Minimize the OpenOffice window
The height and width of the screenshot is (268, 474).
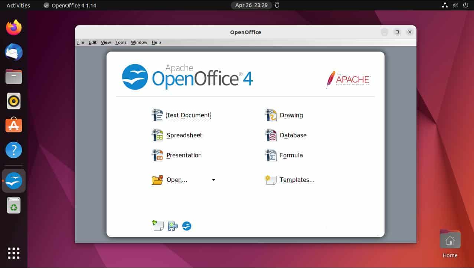[x=385, y=32]
